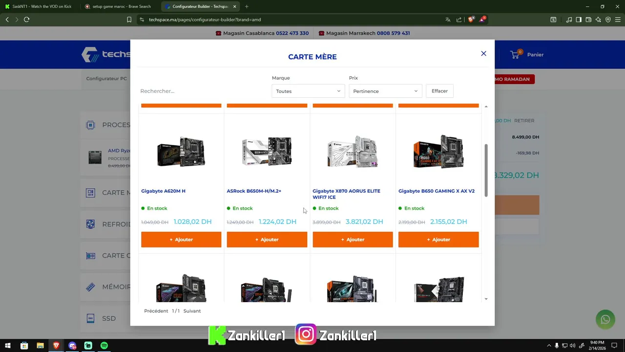Click the Techspace logo
Screen dimensions: 625x352
[x=105, y=54]
